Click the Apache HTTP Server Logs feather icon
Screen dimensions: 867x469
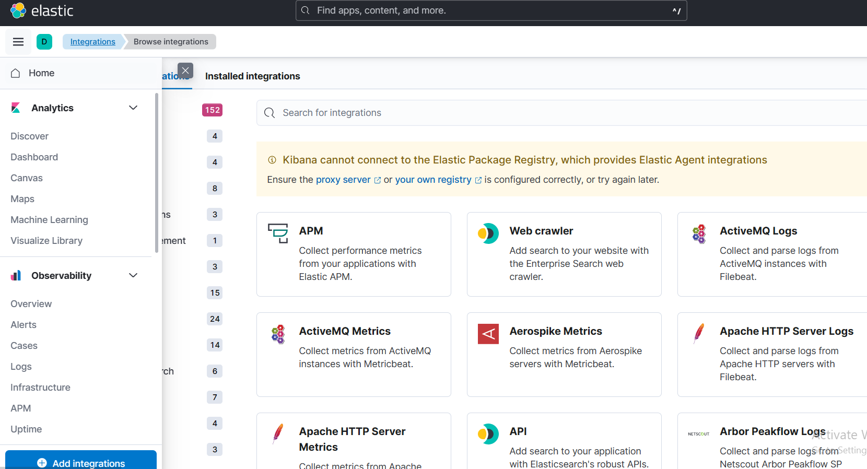(699, 334)
